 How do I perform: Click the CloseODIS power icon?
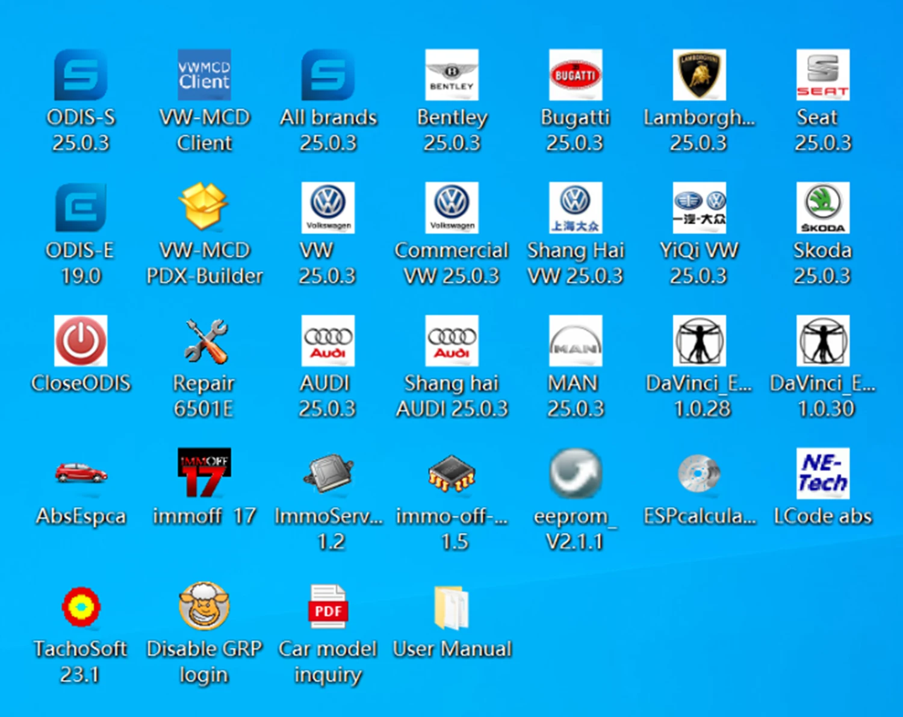tap(81, 340)
